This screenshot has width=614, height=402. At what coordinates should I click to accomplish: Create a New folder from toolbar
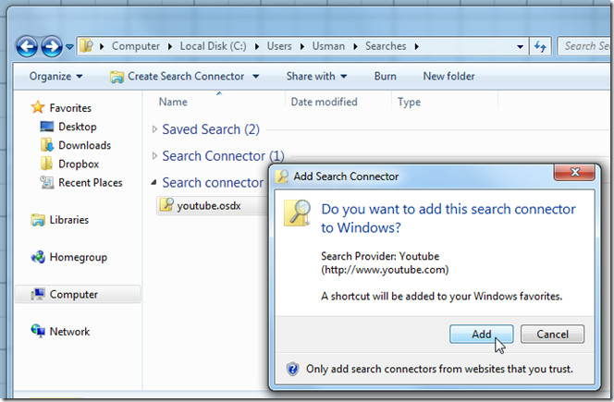point(448,76)
